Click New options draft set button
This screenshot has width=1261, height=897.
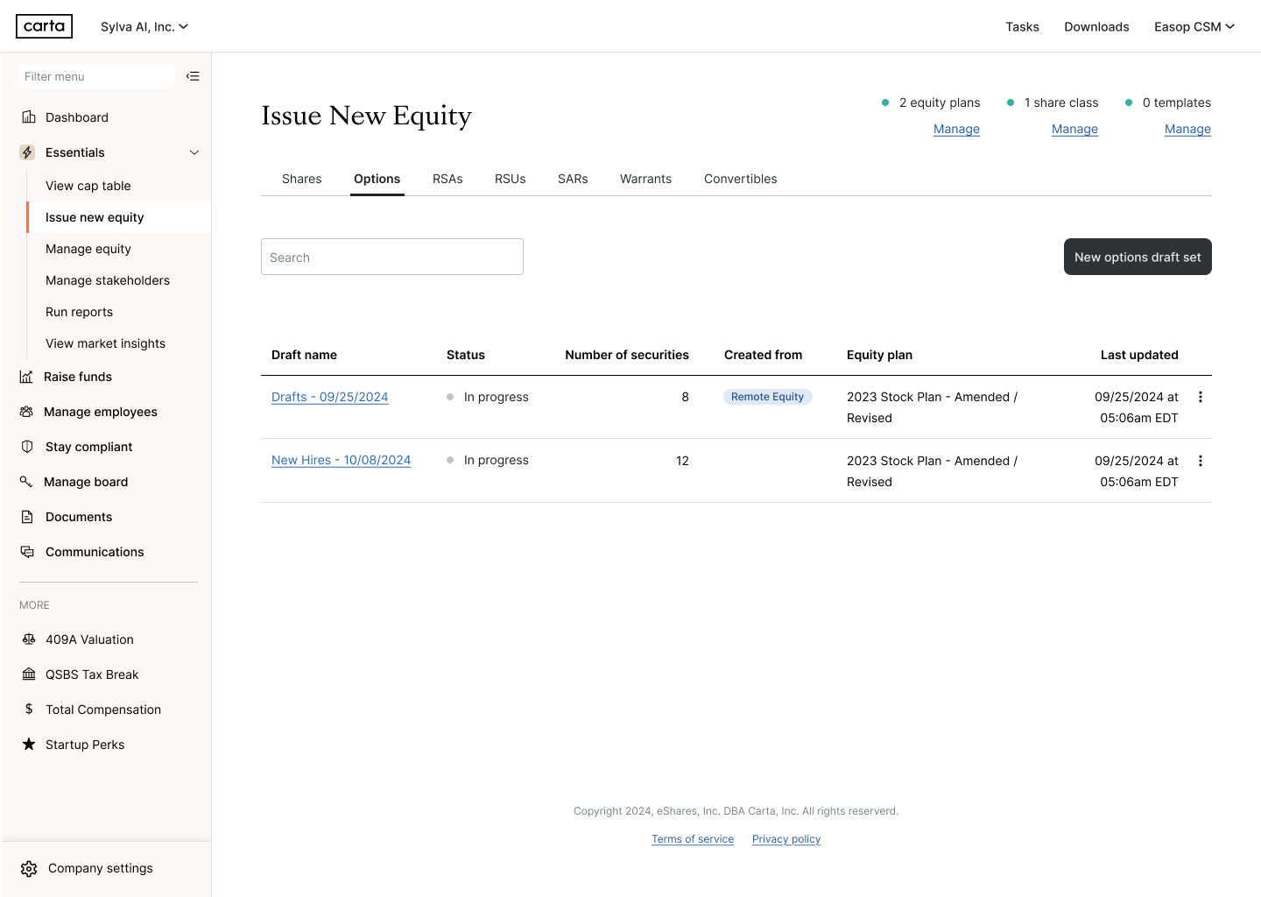point(1137,257)
